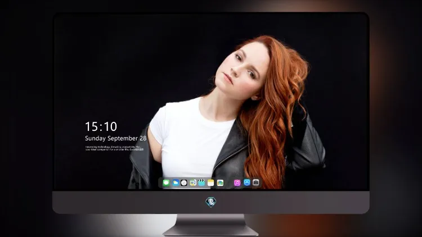The height and width of the screenshot is (237, 422).
Task: Click the Finder-style icon in the dock
Action: pos(193,183)
